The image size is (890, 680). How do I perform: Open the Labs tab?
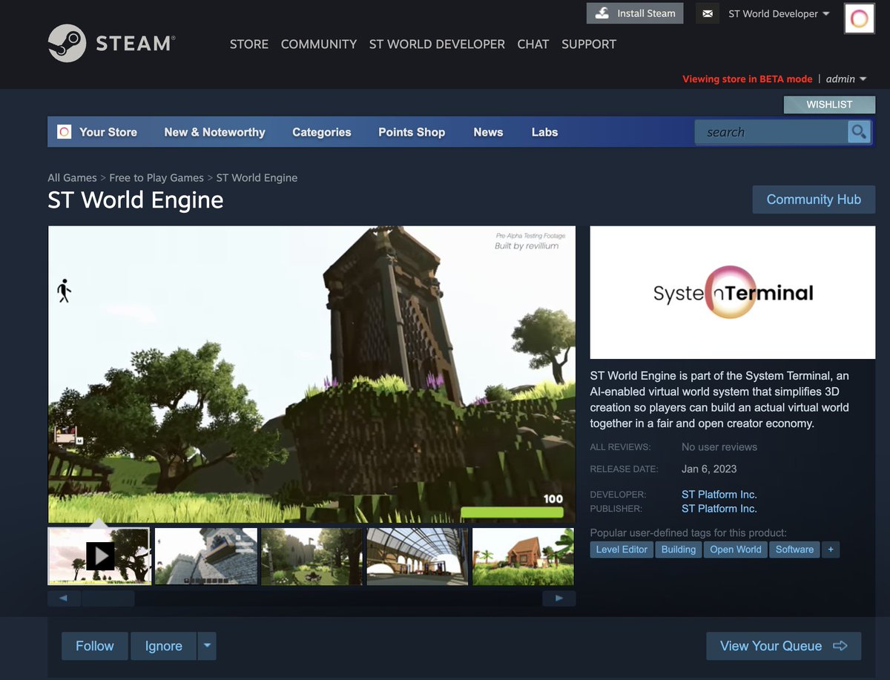coord(544,132)
